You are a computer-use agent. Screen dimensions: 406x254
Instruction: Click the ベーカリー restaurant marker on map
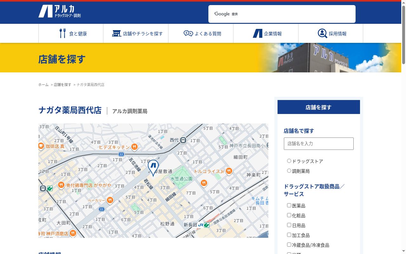pos(110,200)
